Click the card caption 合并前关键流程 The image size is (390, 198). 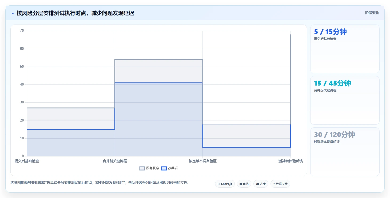(x=325, y=90)
